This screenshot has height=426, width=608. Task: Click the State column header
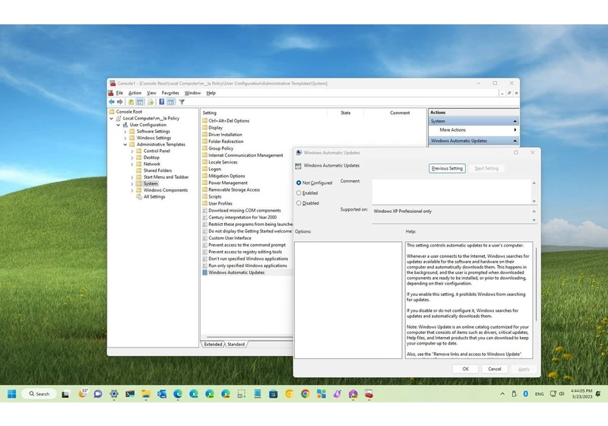(x=345, y=113)
